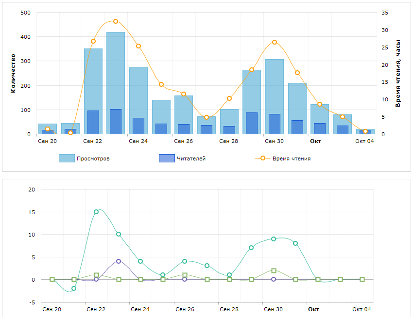Select the teal point at value 9 above Сен 30
The height and width of the screenshot is (317, 414).
274,239
